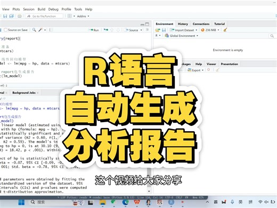Open Microsoft Edge from the taskbar
277x208 pixels.
pyautogui.click(x=125, y=202)
